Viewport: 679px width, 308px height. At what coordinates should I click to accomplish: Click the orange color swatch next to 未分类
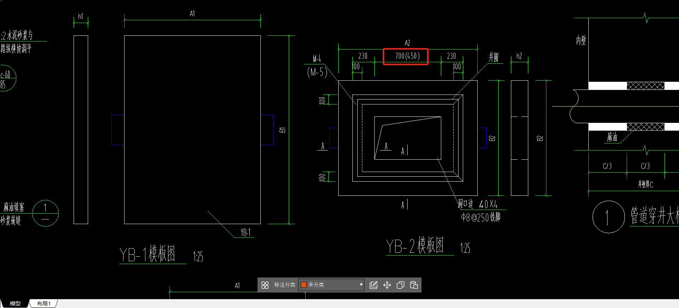(x=304, y=285)
